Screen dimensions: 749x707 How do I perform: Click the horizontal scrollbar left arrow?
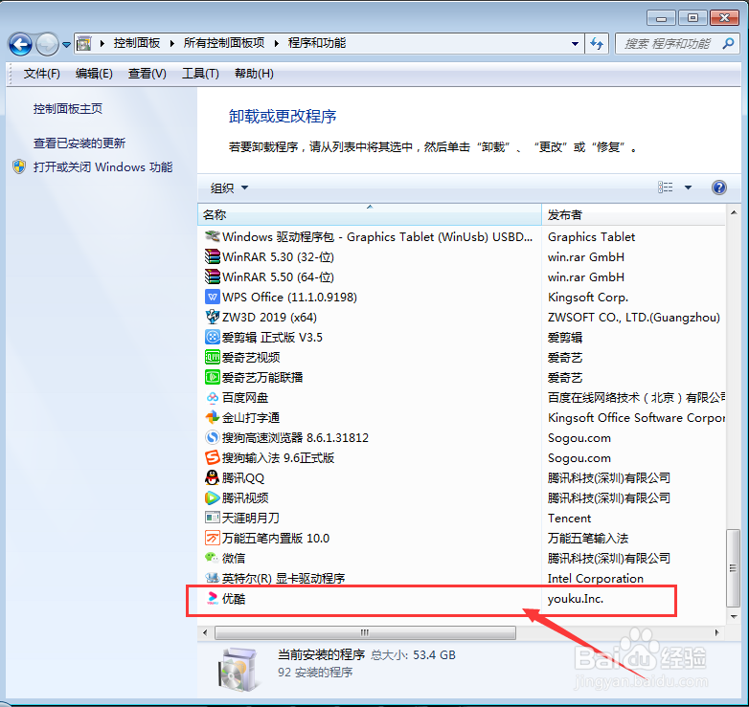point(205,632)
